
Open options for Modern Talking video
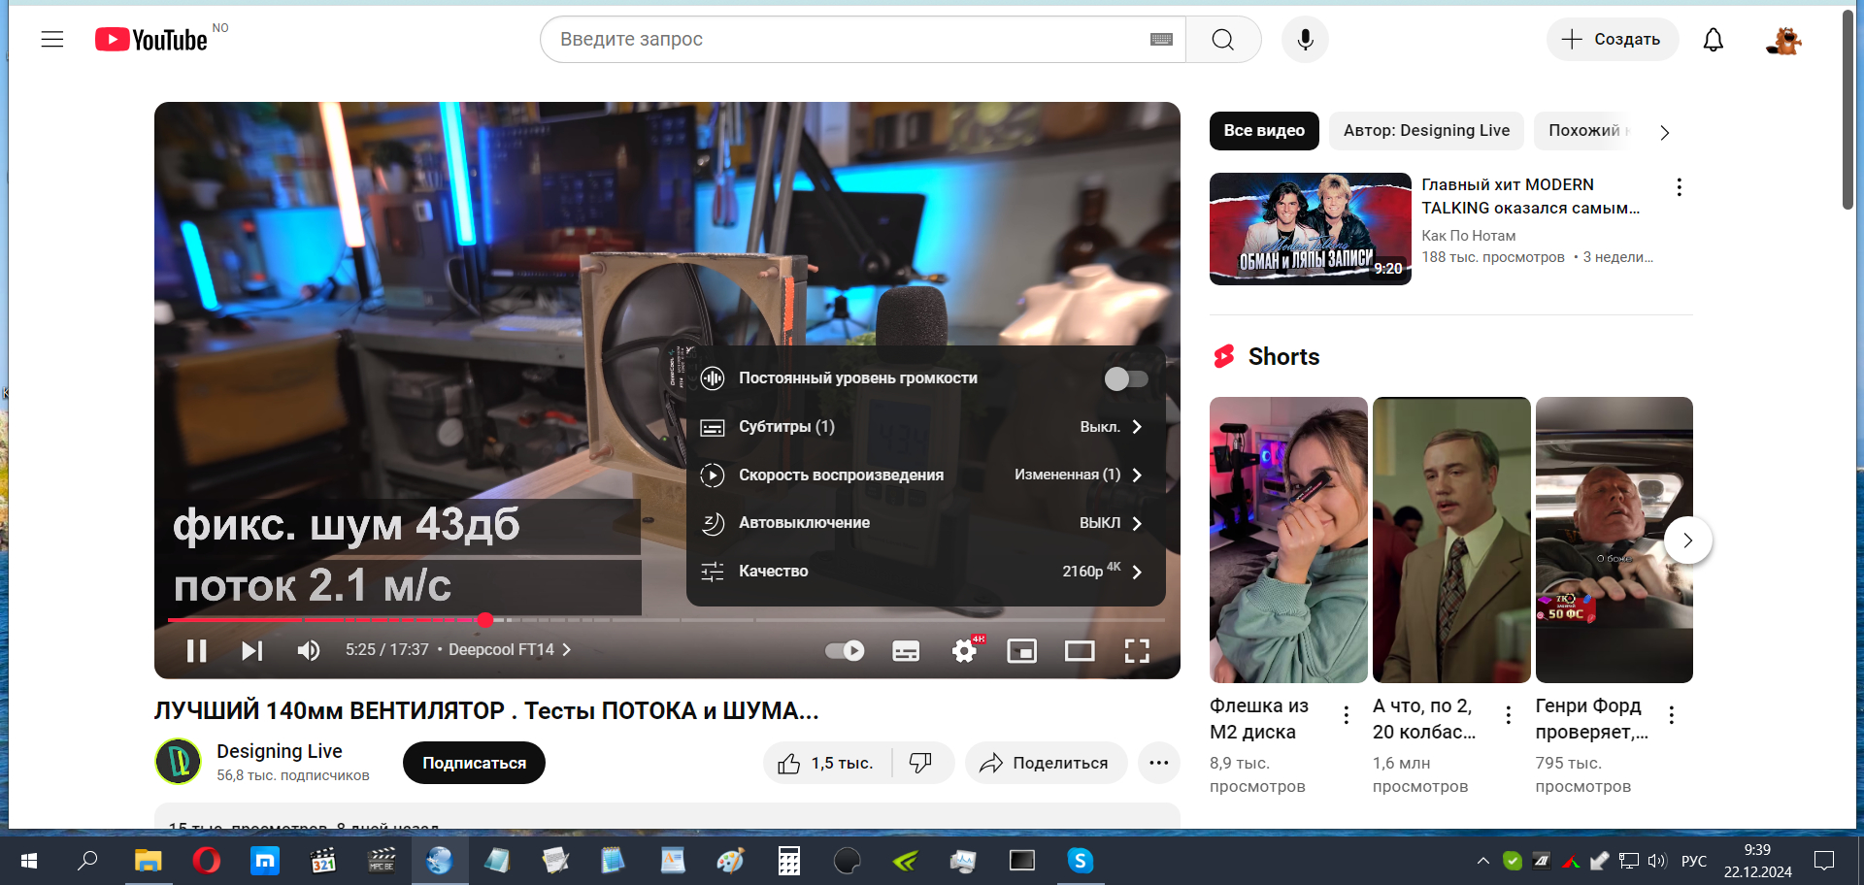click(1679, 187)
